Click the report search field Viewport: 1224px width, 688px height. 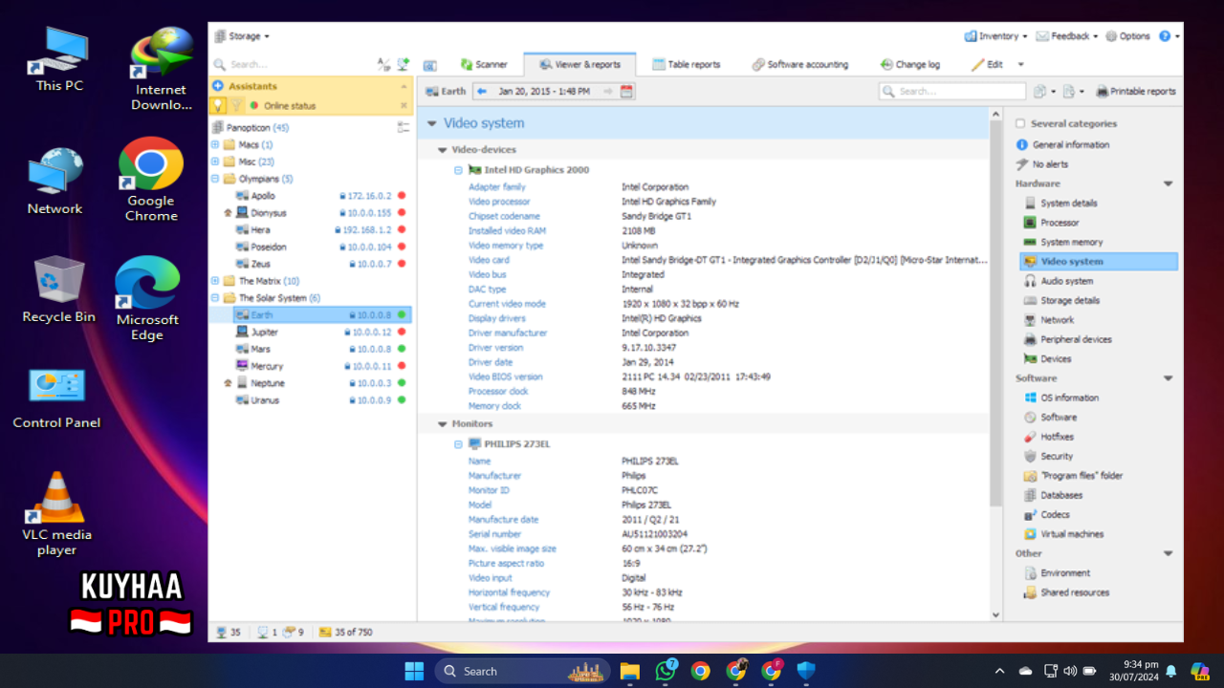tap(952, 92)
